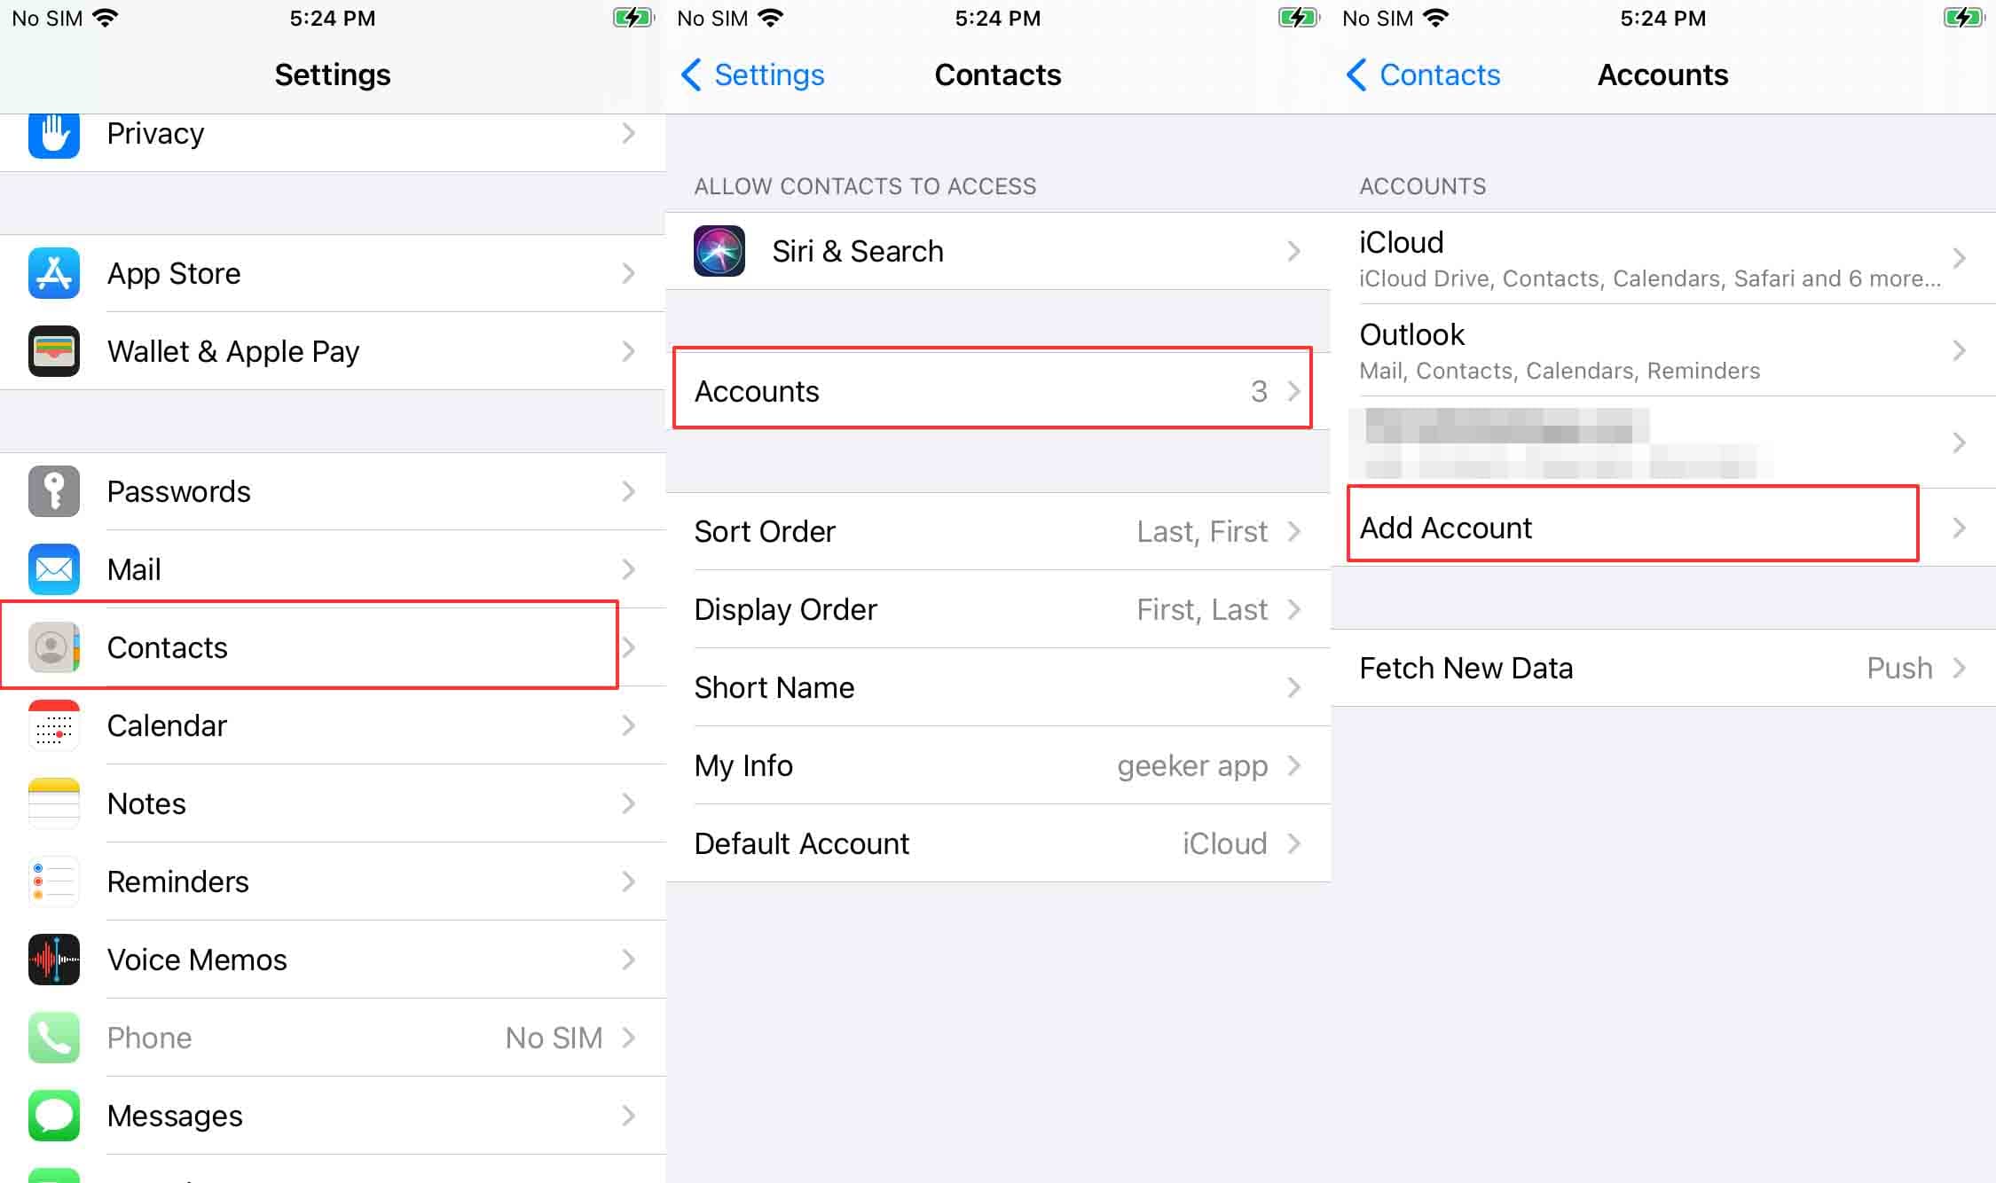Tap the Mail envelope icon
1996x1183 pixels.
click(x=54, y=569)
